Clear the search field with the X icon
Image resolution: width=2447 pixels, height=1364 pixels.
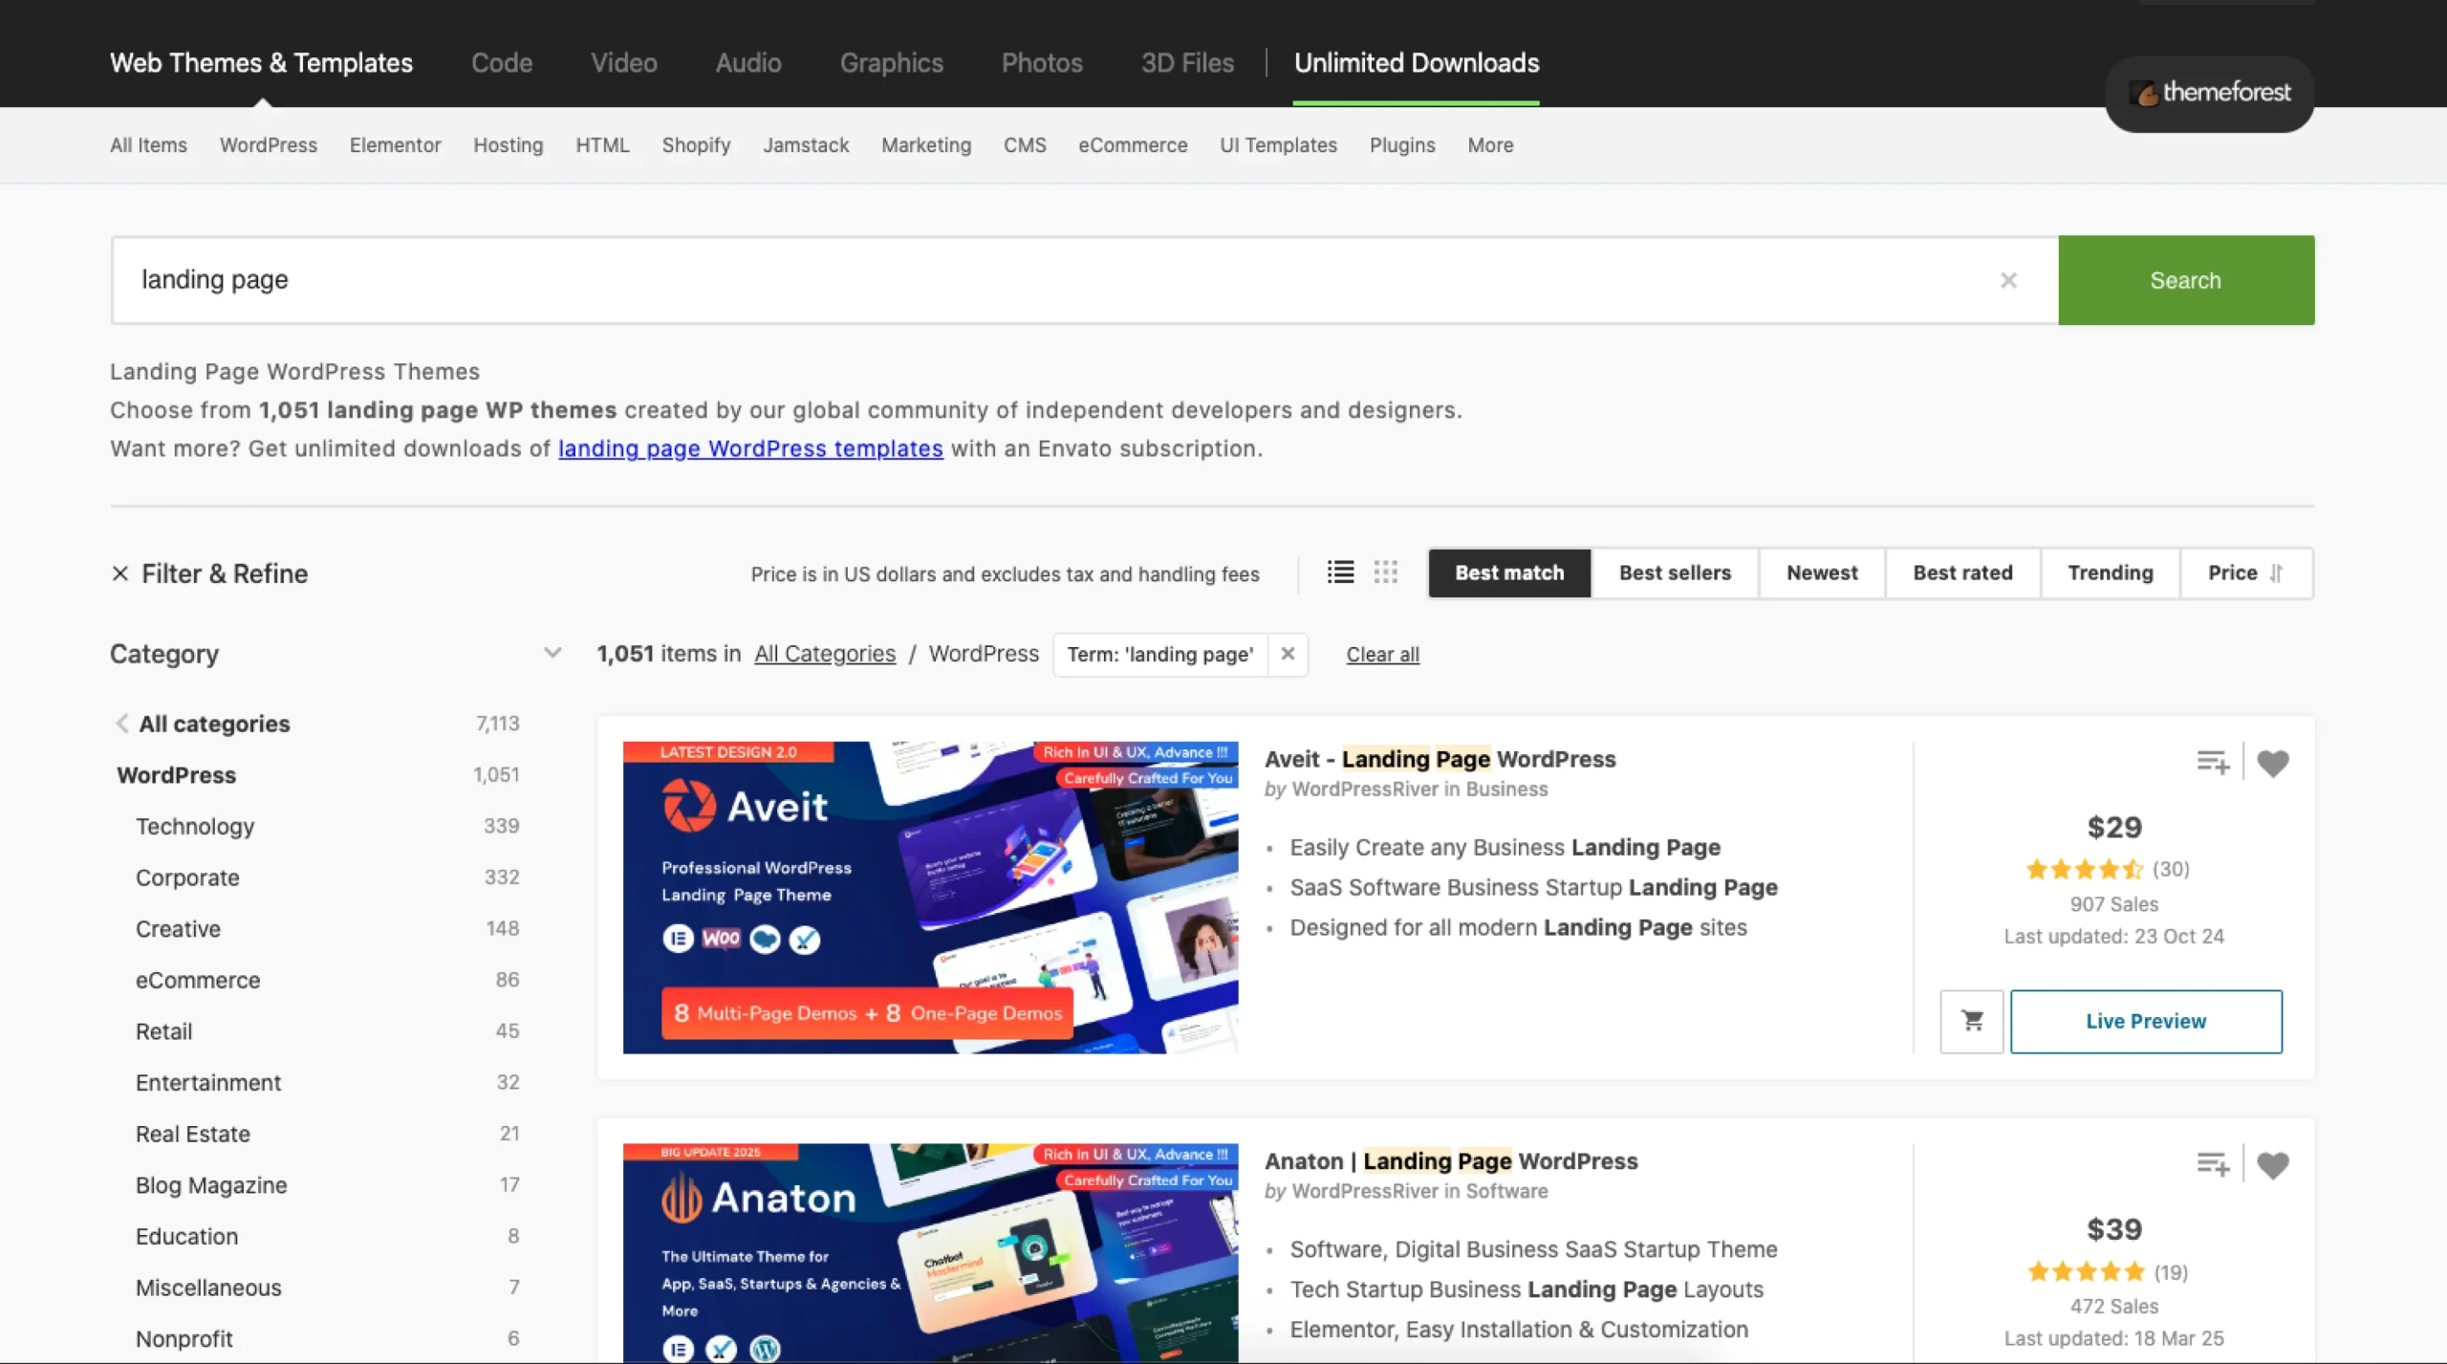click(x=2008, y=280)
